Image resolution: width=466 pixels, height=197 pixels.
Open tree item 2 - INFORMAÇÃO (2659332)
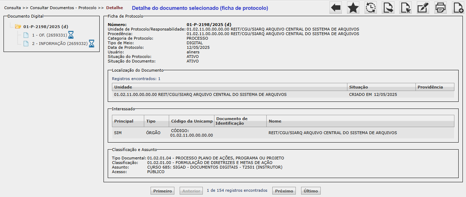[x=59, y=44]
